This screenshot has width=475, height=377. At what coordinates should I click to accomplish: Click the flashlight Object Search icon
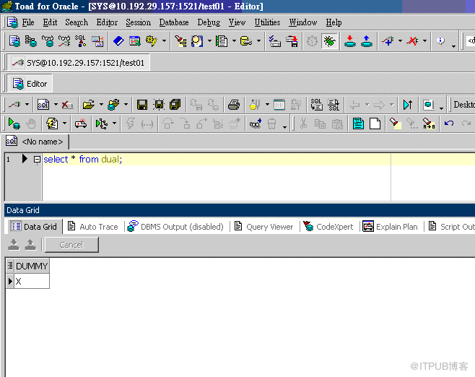[180, 41]
